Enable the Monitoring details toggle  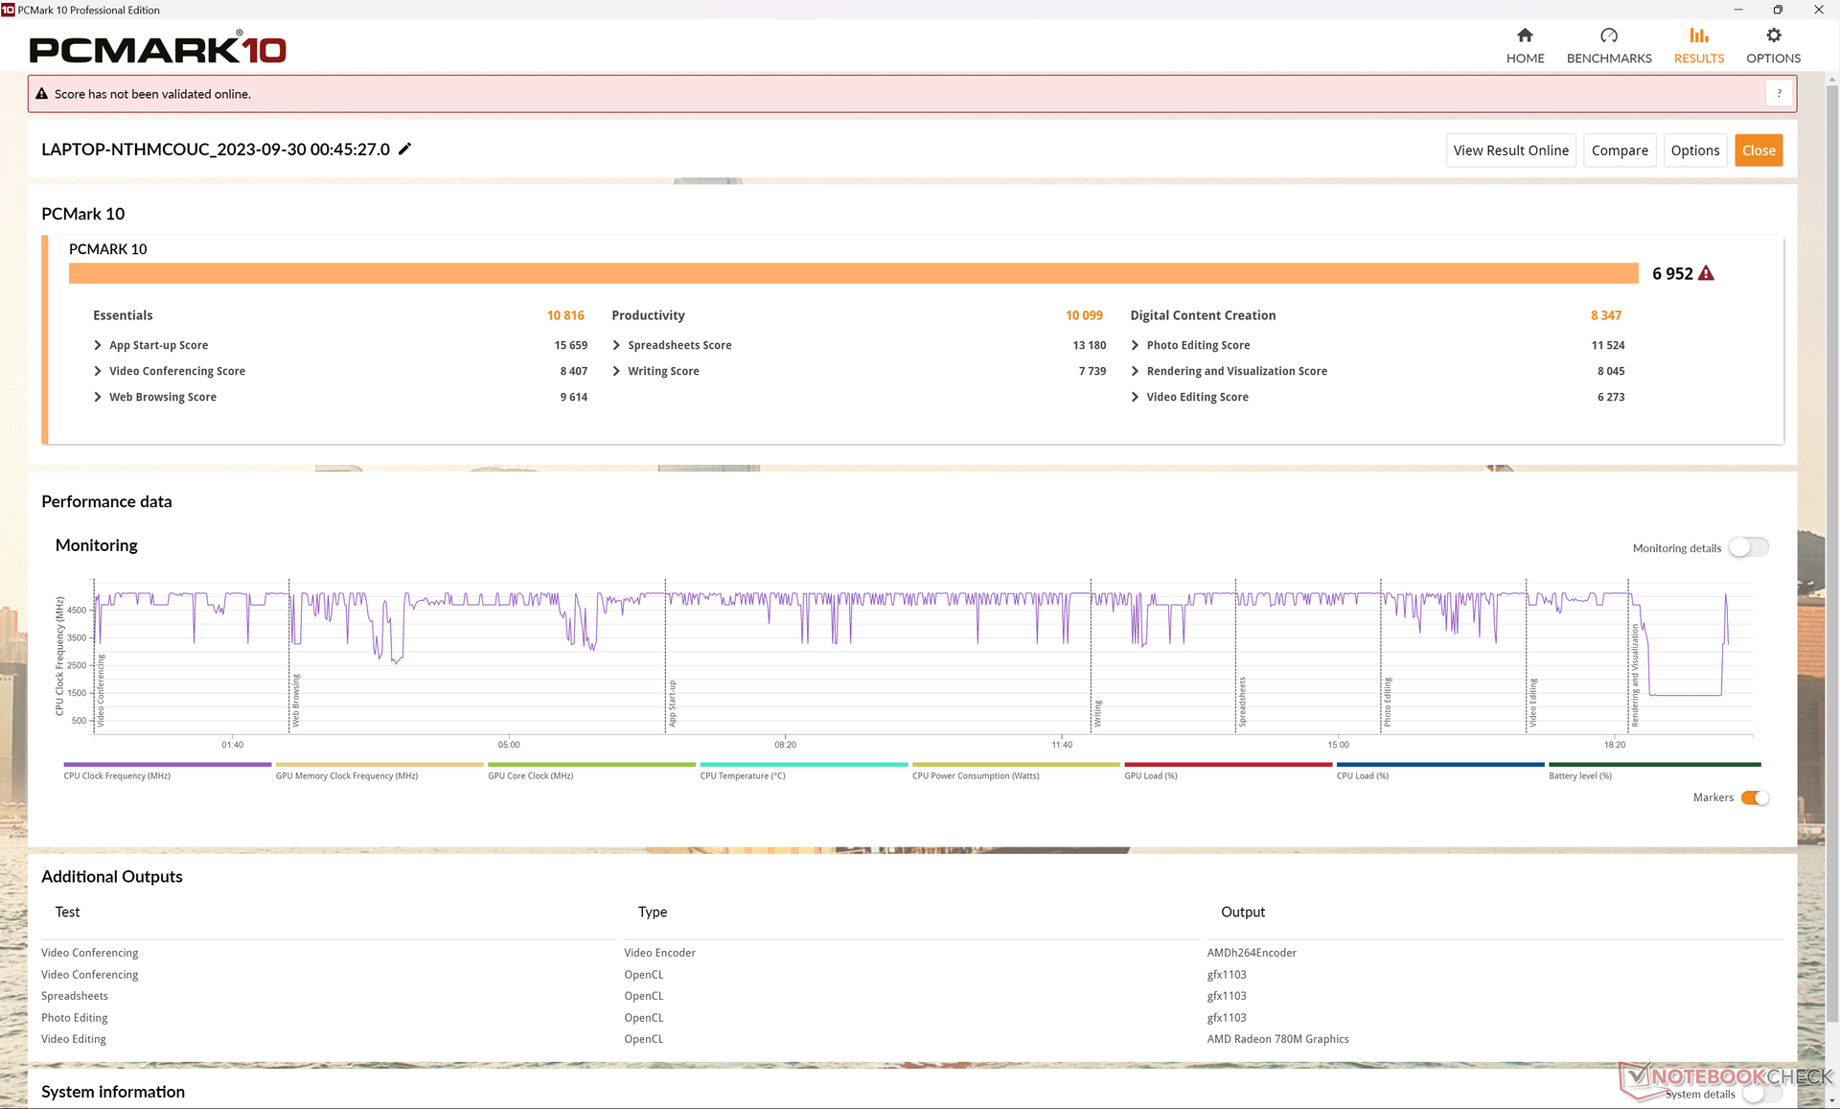(x=1748, y=547)
